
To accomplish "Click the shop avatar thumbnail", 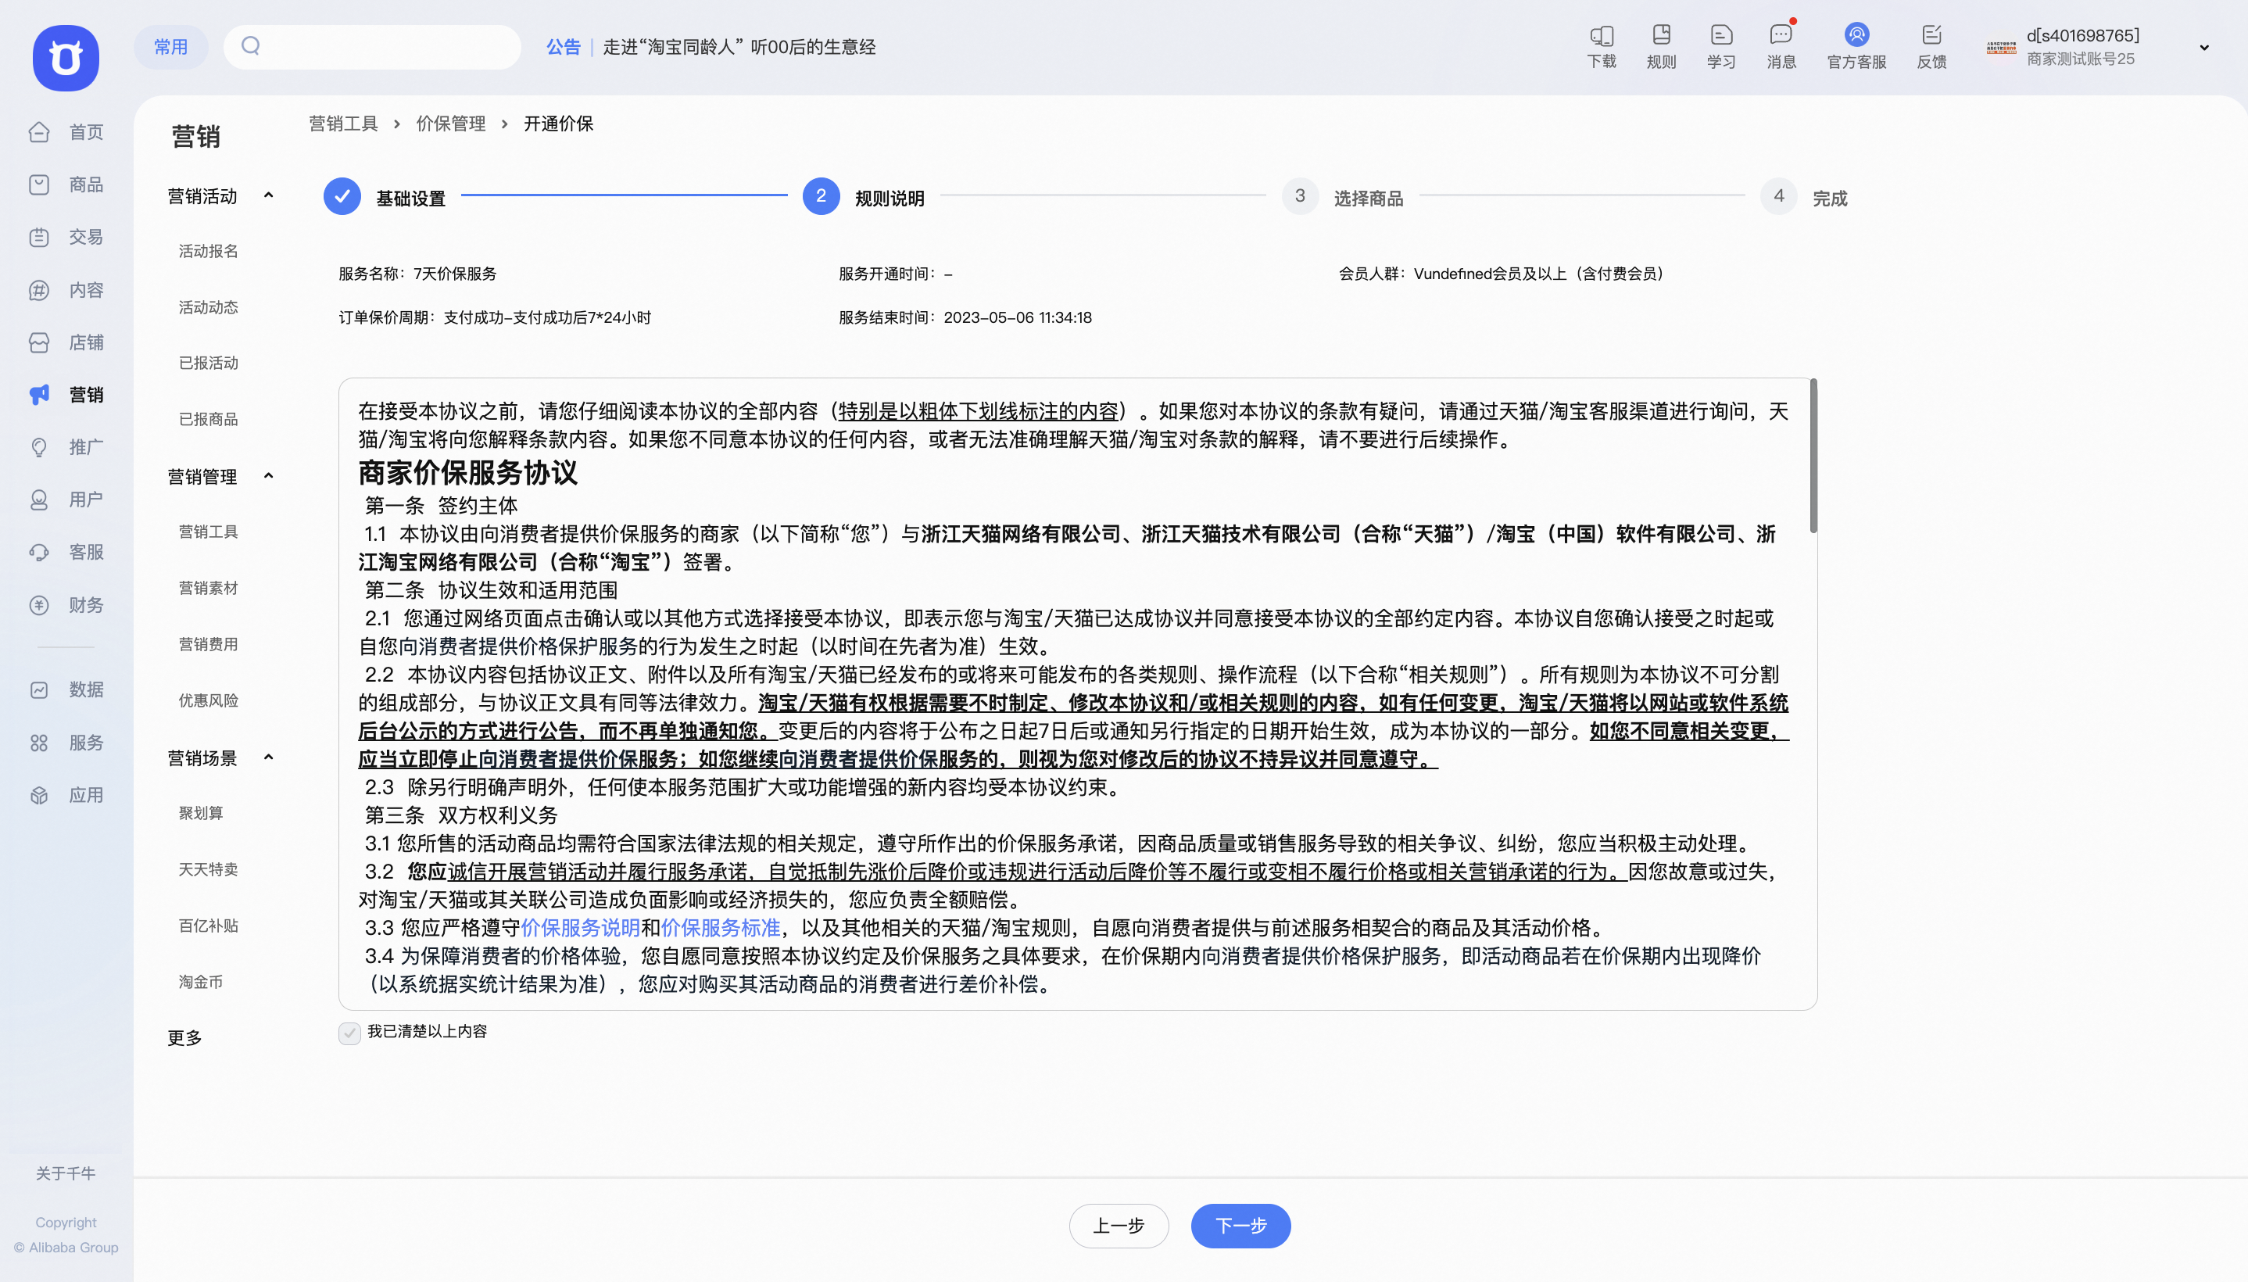I will coord(2001,47).
